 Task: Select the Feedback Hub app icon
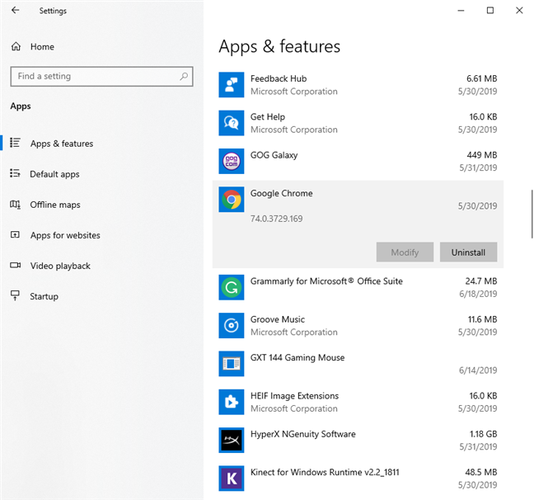[232, 85]
